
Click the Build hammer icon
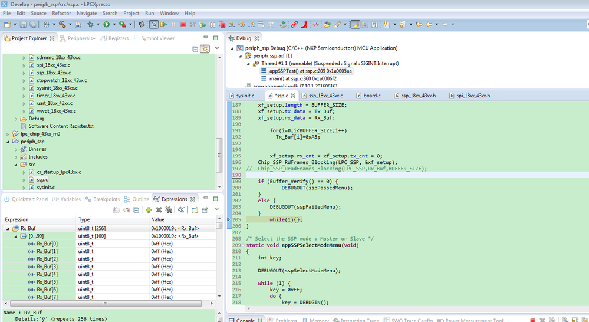click(x=62, y=25)
